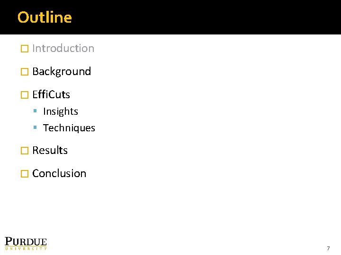341x255 pixels.
Task: Select the Outline slide title
Action: pos(45,17)
